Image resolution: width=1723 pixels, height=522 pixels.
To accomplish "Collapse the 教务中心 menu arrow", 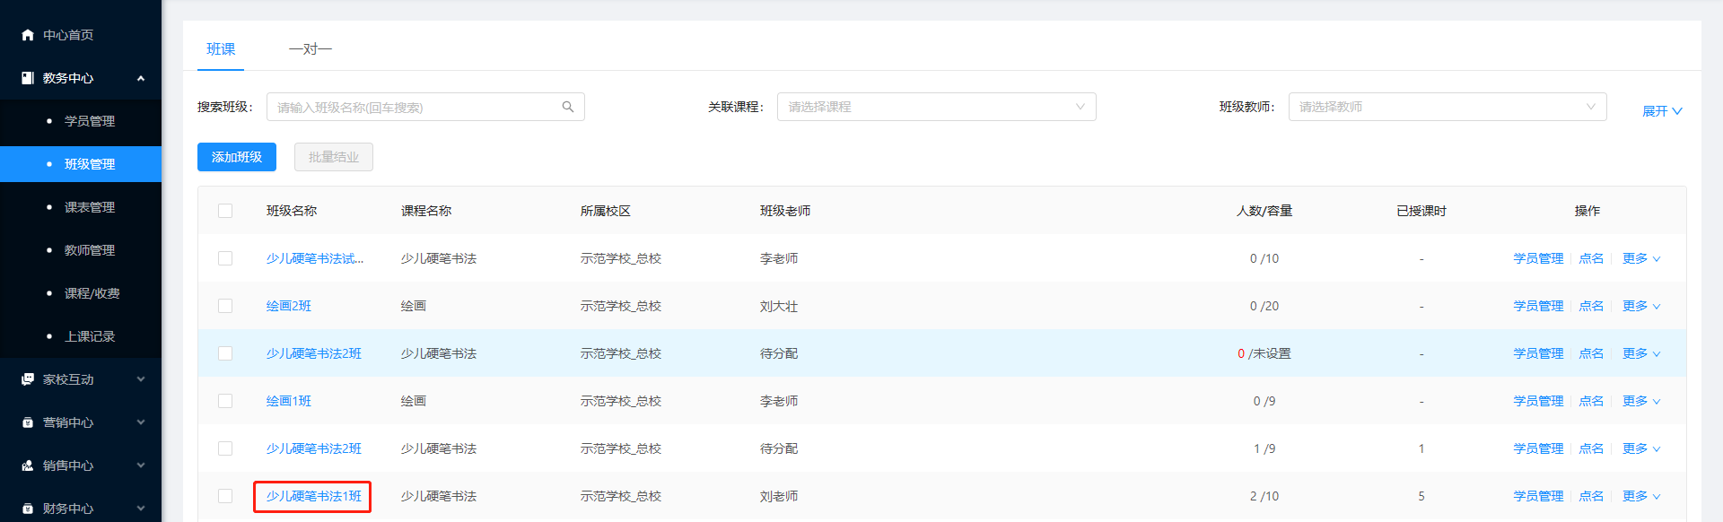I will [141, 78].
